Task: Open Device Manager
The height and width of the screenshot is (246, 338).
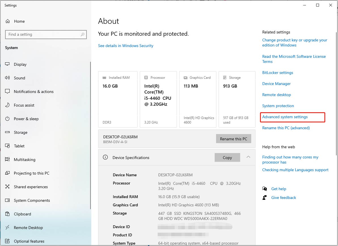Action: 276,84
